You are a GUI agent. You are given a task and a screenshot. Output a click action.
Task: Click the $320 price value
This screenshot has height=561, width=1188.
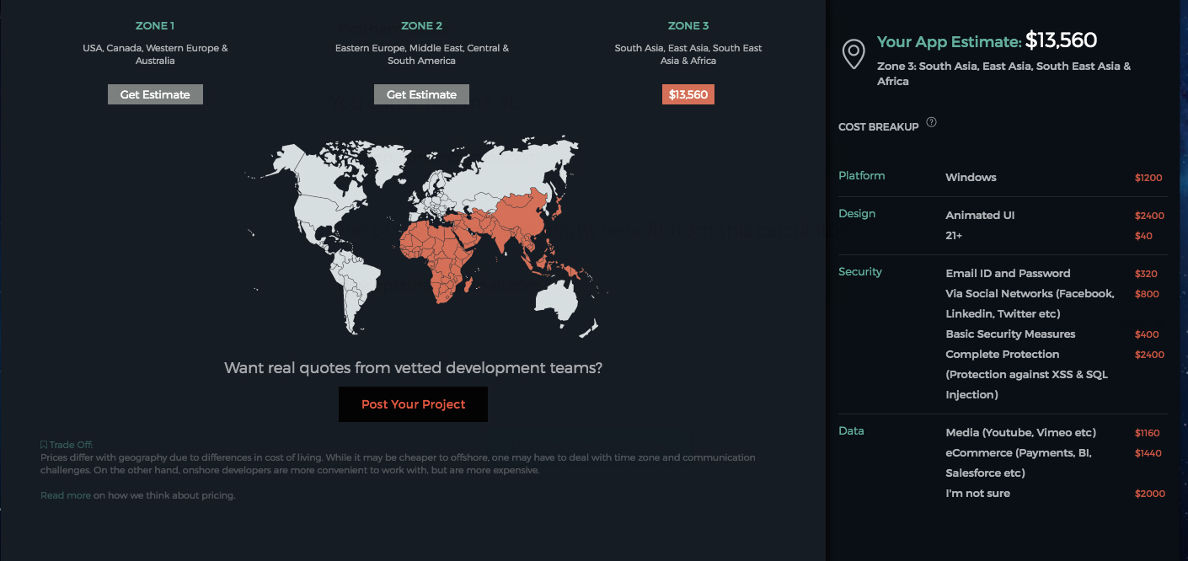click(1146, 274)
